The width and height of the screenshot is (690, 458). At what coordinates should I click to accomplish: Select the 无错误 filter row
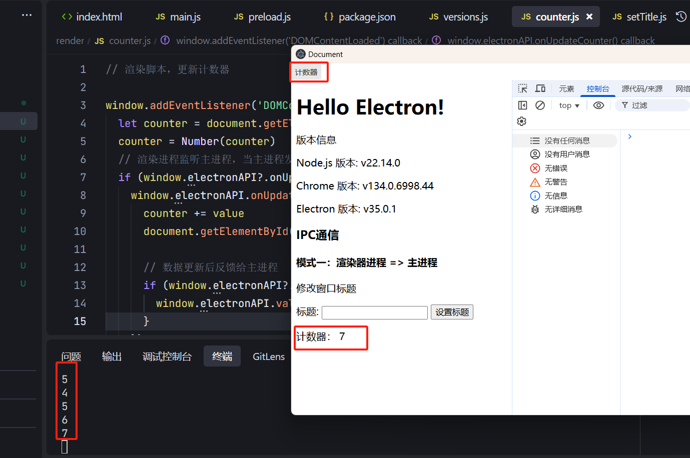click(565, 168)
